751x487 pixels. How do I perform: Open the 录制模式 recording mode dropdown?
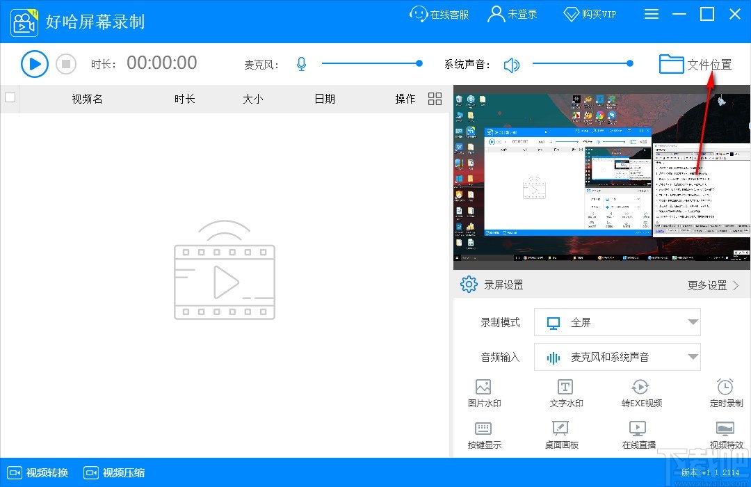tap(617, 322)
